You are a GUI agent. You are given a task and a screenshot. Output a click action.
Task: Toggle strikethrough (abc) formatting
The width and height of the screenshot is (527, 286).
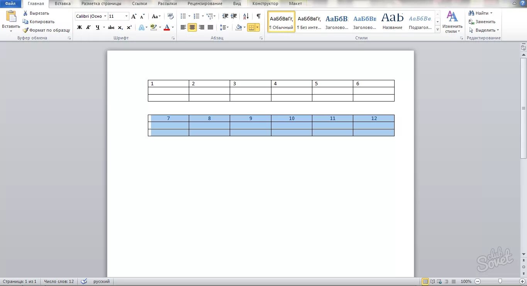coord(111,27)
